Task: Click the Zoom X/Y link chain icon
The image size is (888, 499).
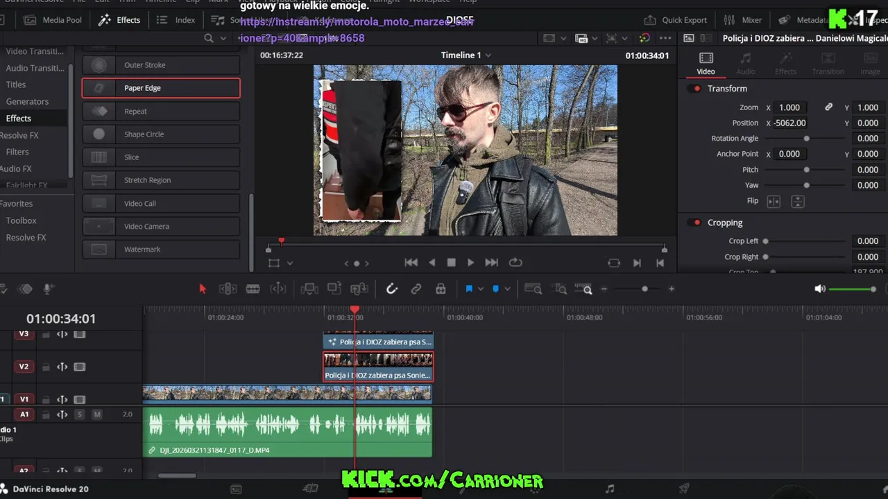Action: tap(828, 107)
